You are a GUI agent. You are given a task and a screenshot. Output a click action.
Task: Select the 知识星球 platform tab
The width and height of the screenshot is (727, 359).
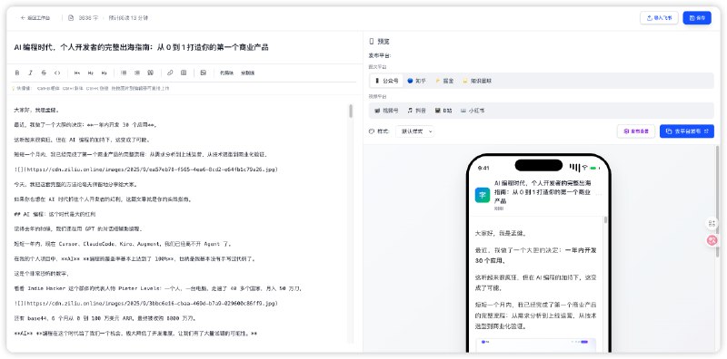[x=477, y=81]
